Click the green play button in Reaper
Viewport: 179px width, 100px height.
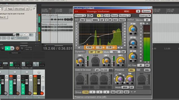(8, 48)
